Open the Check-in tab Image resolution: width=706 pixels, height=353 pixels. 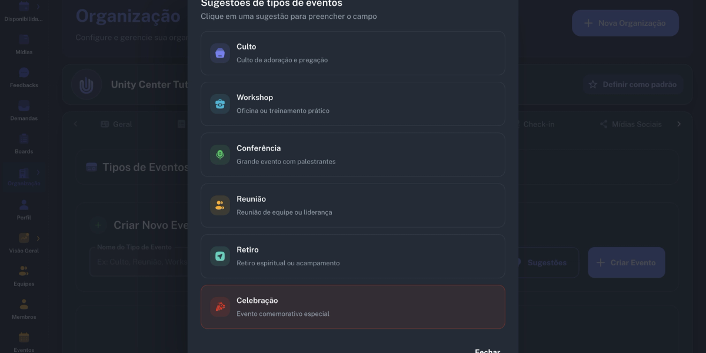540,124
